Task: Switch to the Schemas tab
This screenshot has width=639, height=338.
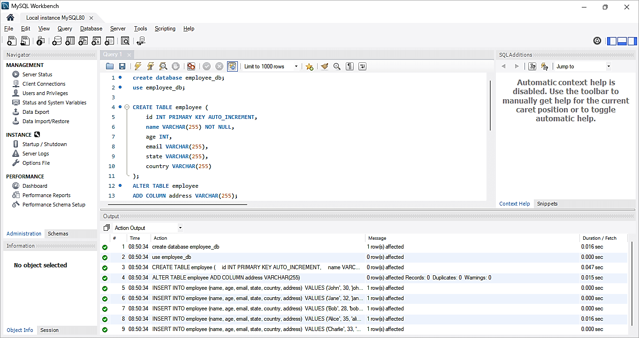Action: tap(58, 234)
